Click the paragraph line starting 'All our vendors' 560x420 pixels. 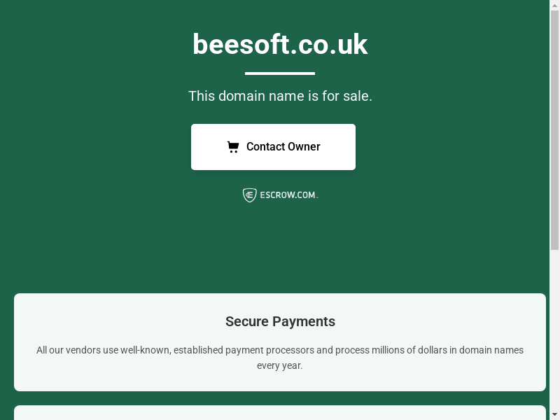point(280,350)
